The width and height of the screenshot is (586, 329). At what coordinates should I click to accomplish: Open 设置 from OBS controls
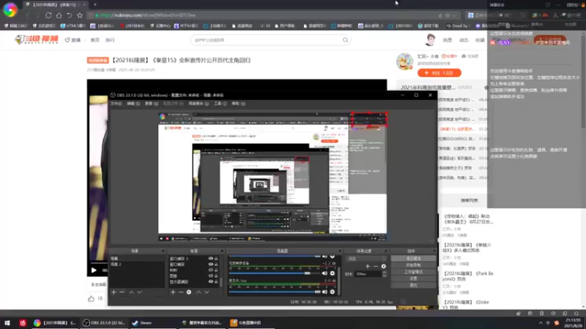pos(413,279)
